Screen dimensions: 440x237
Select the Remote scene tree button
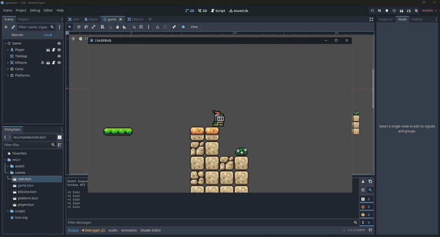click(x=18, y=35)
